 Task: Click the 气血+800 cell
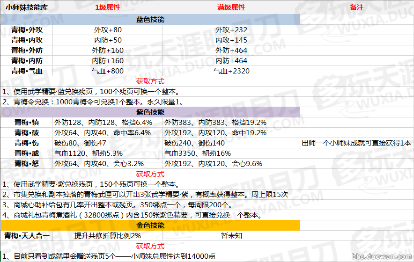[108, 71]
